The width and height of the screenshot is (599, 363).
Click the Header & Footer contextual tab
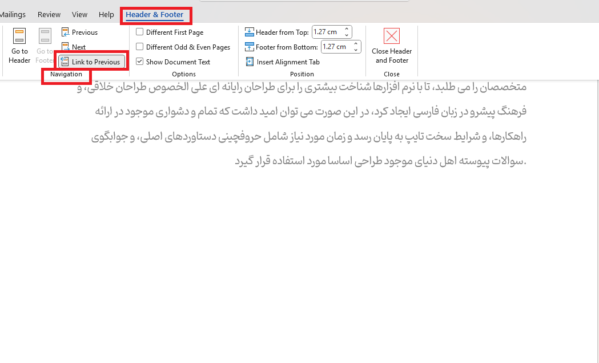[x=156, y=14]
